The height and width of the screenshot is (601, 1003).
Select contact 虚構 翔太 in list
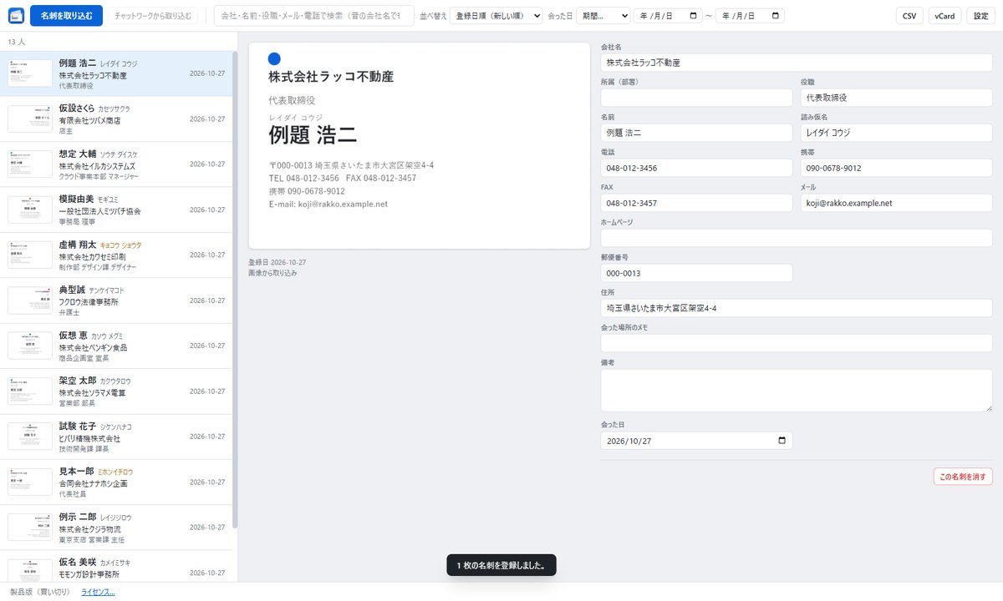[116, 255]
